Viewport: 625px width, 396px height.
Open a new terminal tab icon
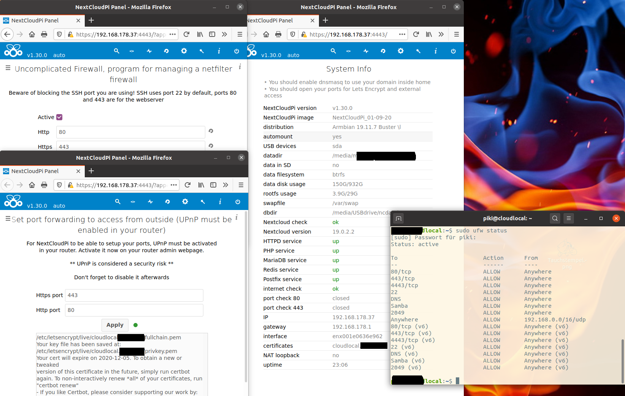click(398, 218)
